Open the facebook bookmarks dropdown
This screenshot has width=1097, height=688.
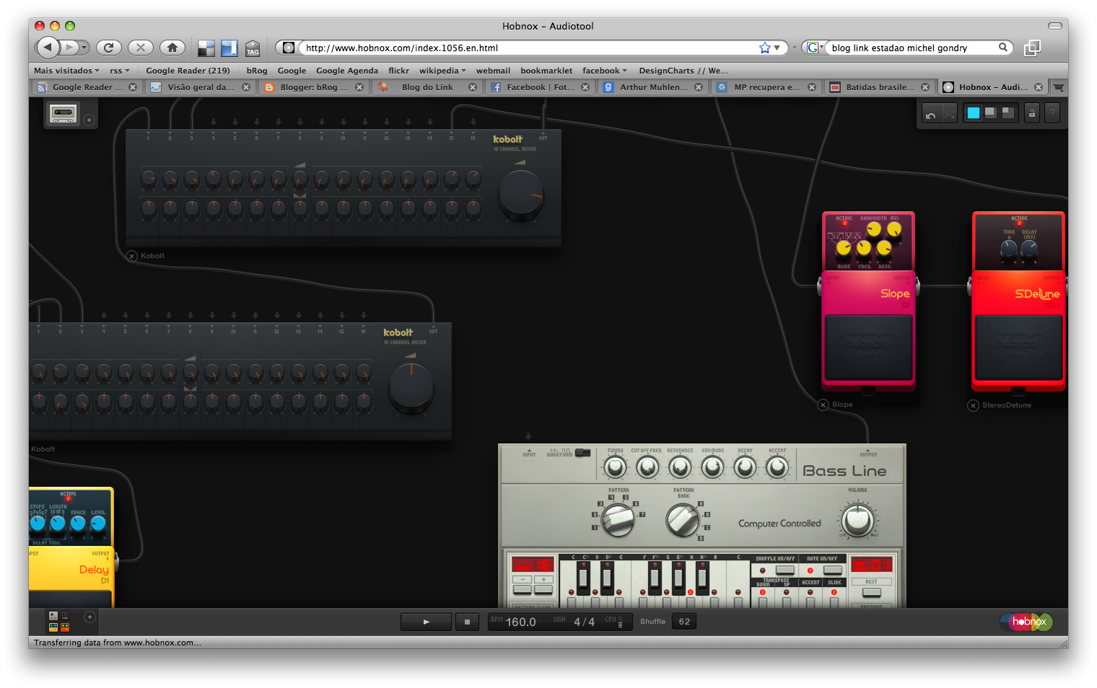pos(605,71)
